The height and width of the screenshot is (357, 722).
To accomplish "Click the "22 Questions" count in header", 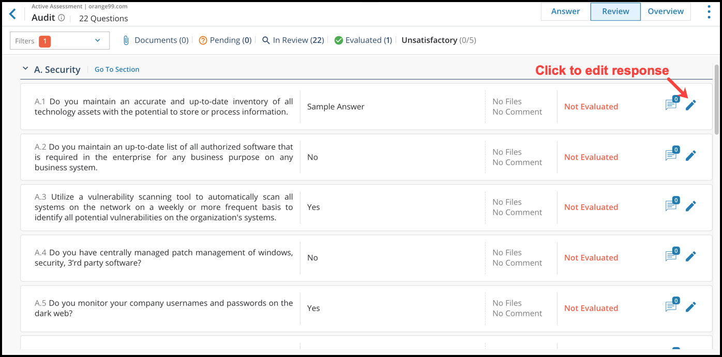I will 103,19.
